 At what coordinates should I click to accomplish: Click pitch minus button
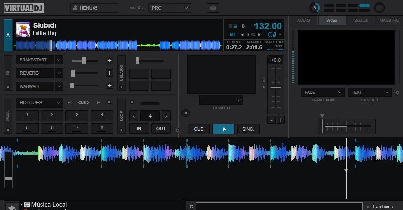[271, 120]
